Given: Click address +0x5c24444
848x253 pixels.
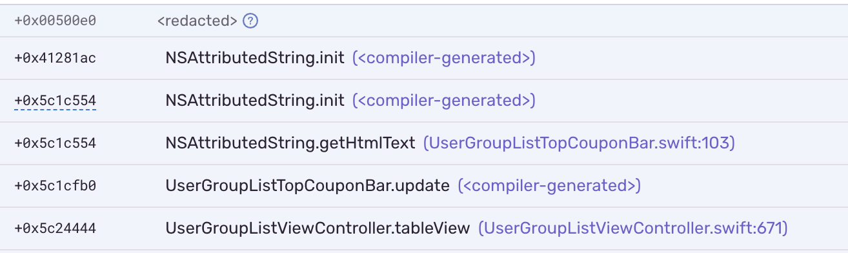Looking at the screenshot, I should tap(55, 228).
